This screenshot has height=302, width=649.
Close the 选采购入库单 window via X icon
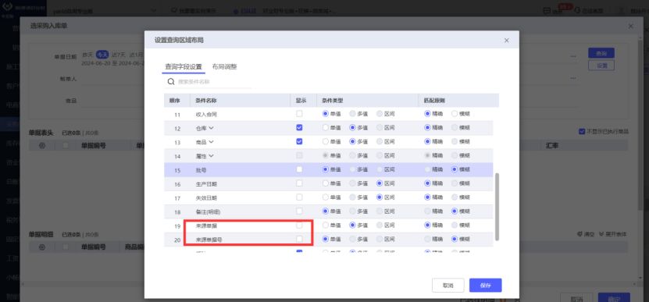(630, 26)
